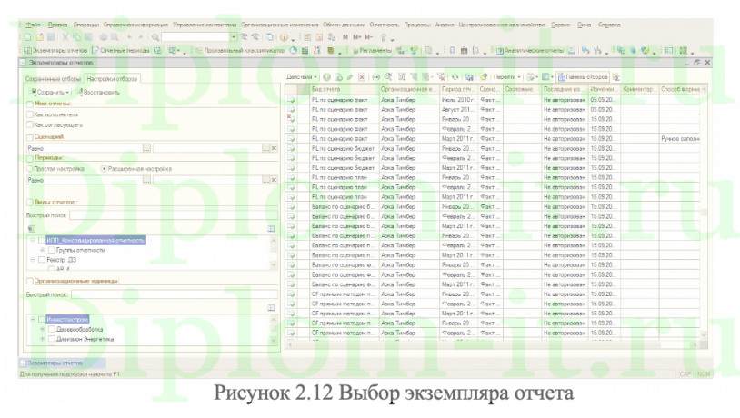The image size is (740, 418).
Task: Click the columns icon above report types tree
Action: (x=271, y=229)
